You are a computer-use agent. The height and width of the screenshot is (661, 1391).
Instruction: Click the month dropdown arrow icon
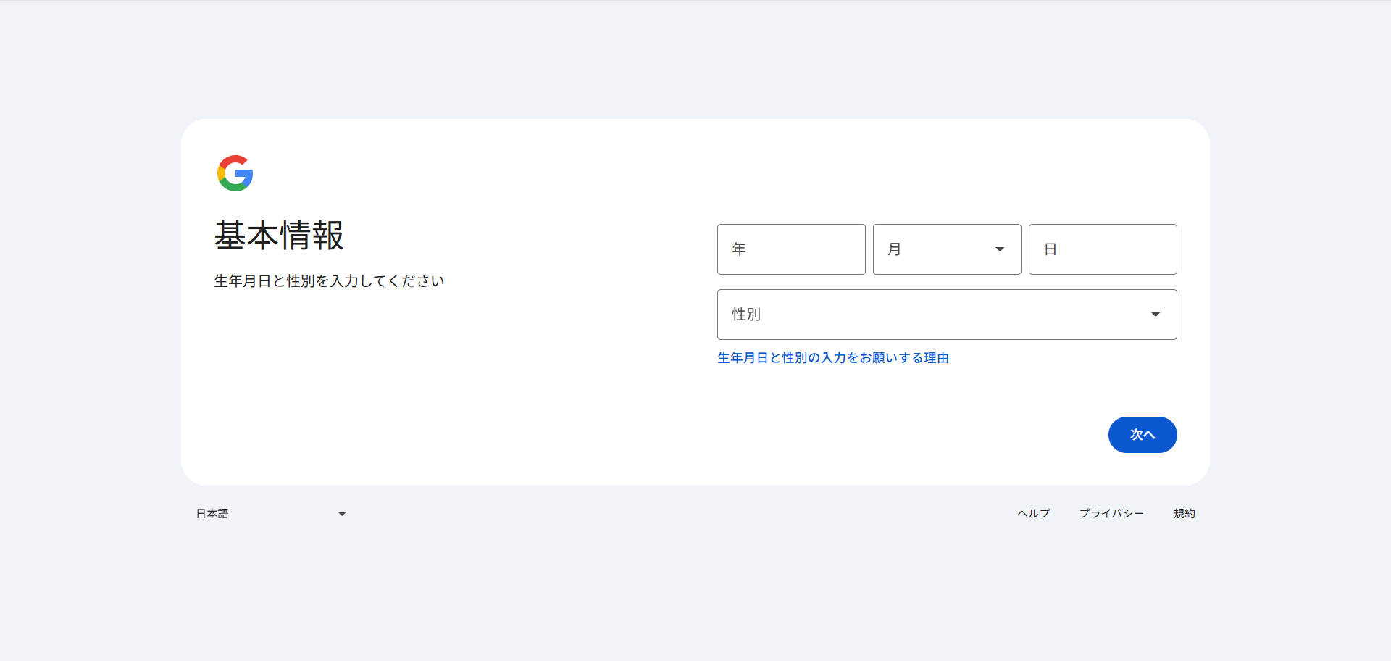(x=999, y=249)
